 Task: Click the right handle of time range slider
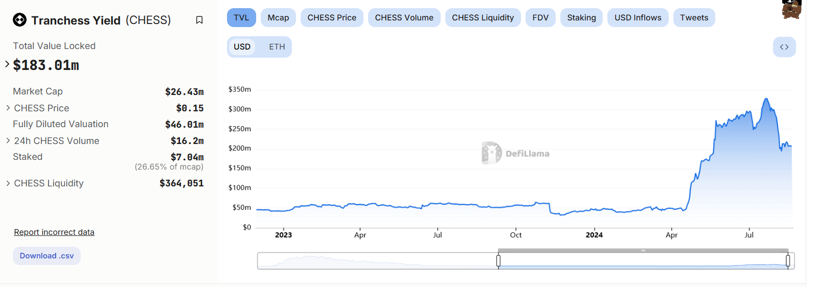[x=788, y=261]
